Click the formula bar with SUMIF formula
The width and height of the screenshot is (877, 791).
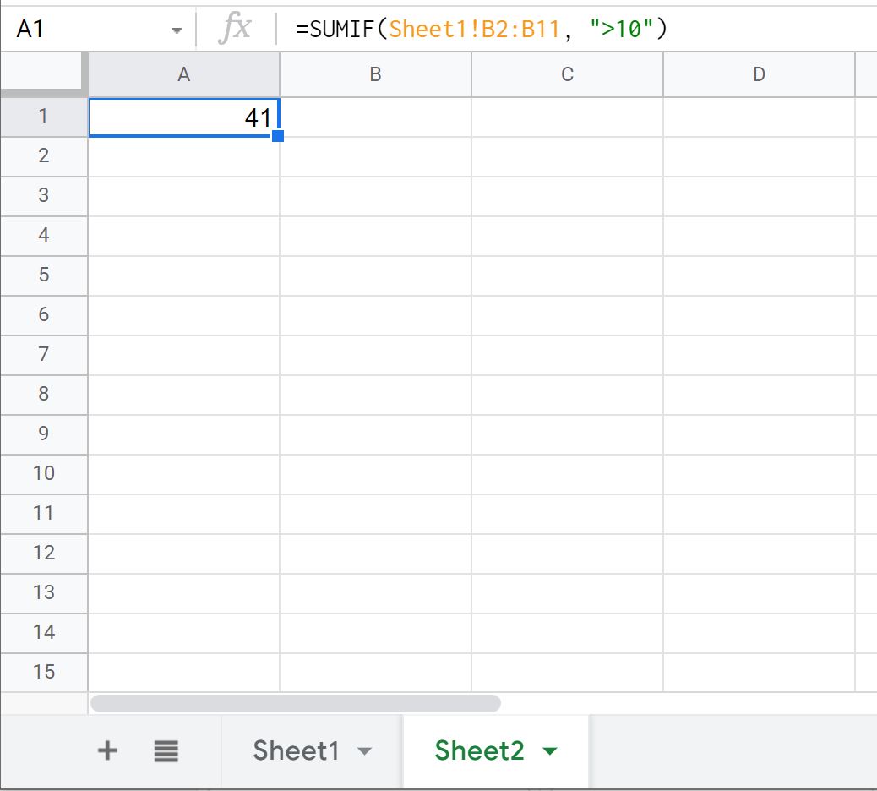point(576,29)
